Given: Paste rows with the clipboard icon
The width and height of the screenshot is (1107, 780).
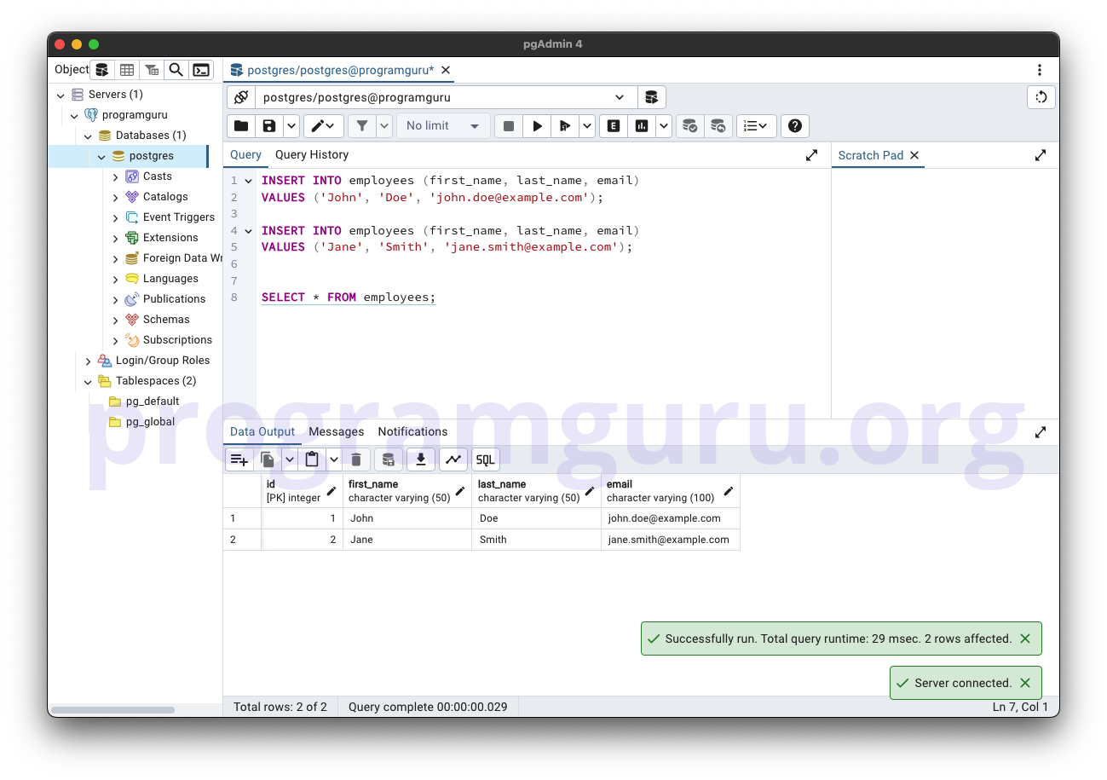Looking at the screenshot, I should click(312, 460).
